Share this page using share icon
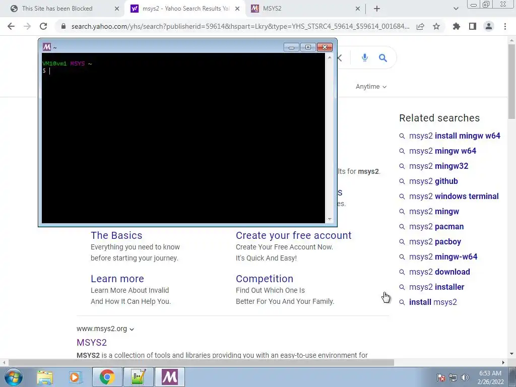Image resolution: width=516 pixels, height=387 pixels. coord(420,26)
